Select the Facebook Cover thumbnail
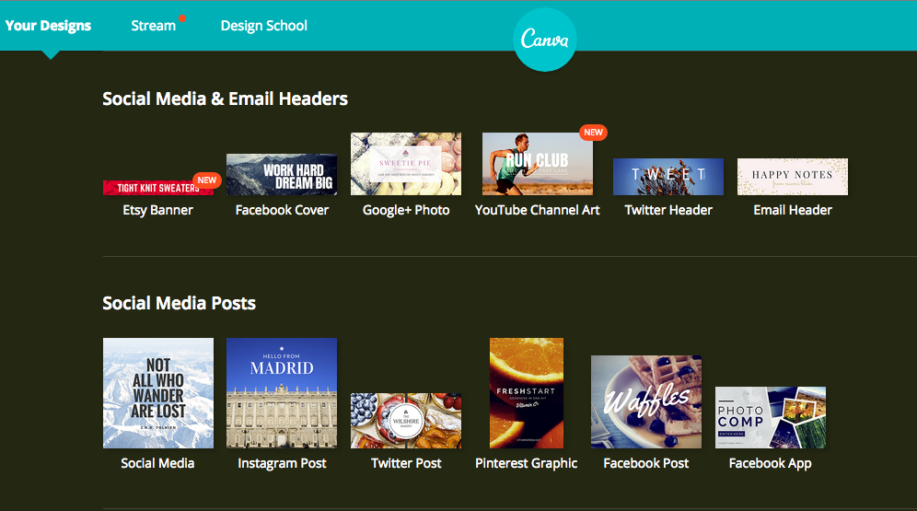 (282, 174)
